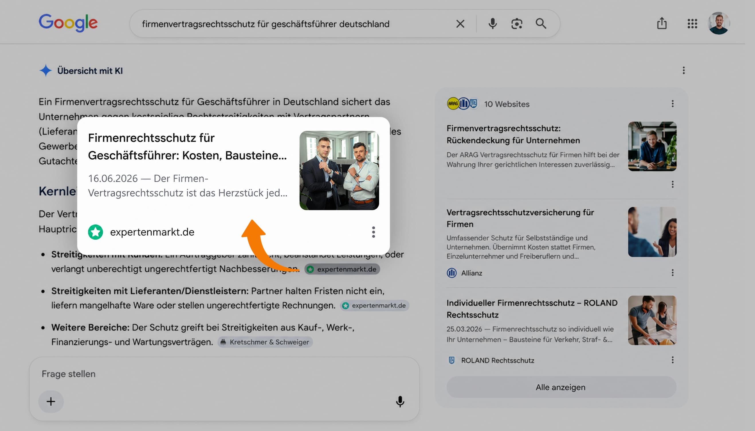This screenshot has height=431, width=755.
Task: Open options for the 10 Websites panel
Action: point(672,104)
